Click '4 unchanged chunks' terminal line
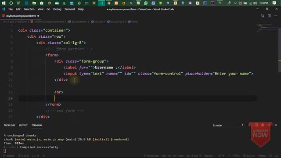Viewport: 281px width, 158px height. (x=20, y=136)
